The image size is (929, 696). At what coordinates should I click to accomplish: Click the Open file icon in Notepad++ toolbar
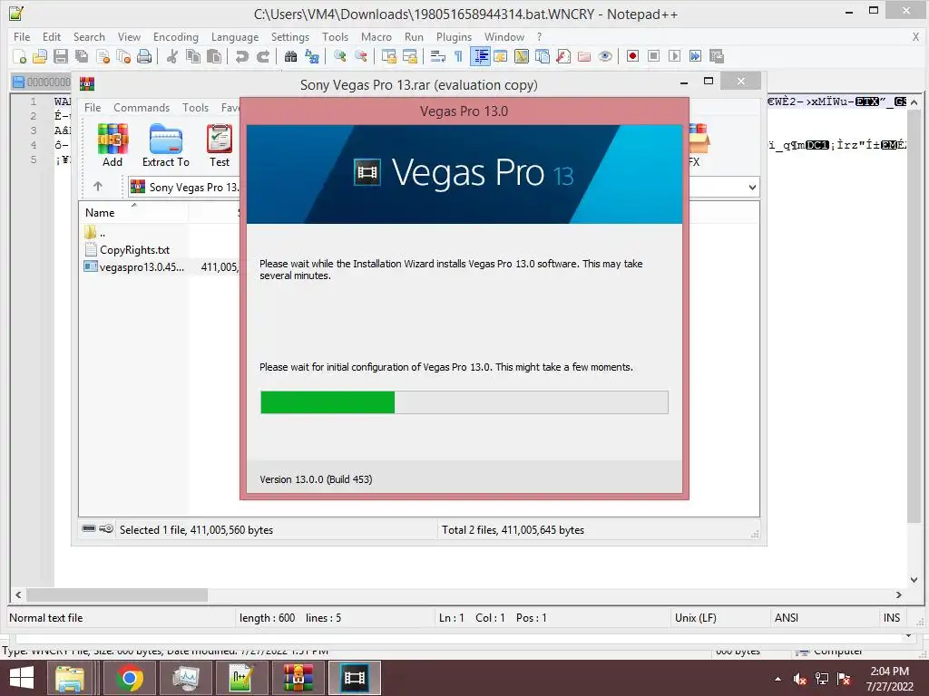[40, 56]
